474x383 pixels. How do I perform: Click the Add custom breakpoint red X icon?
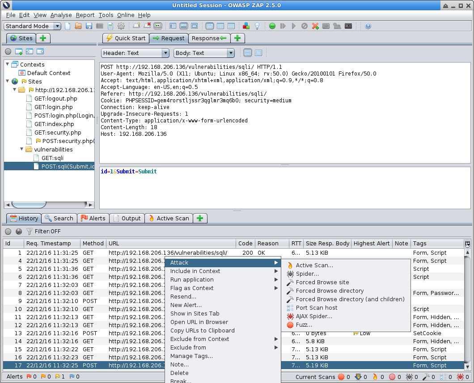click(315, 26)
